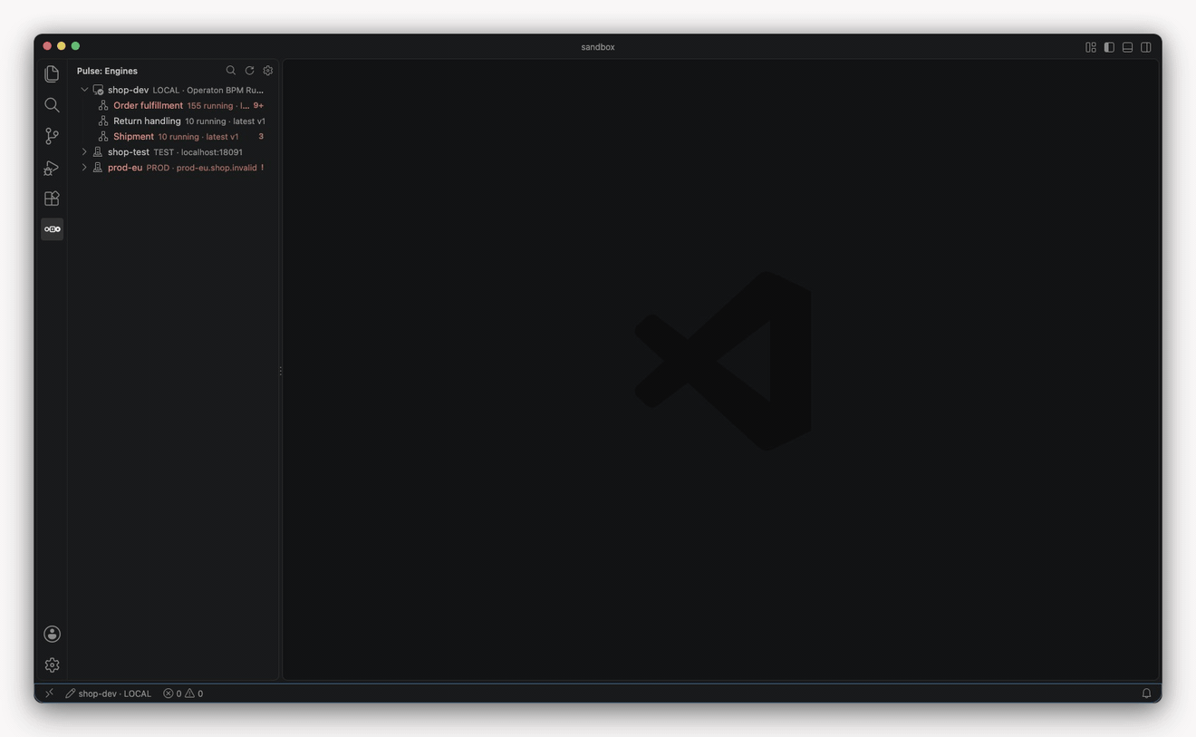Toggle the bottom panel visibility
1196x737 pixels.
coord(1127,47)
